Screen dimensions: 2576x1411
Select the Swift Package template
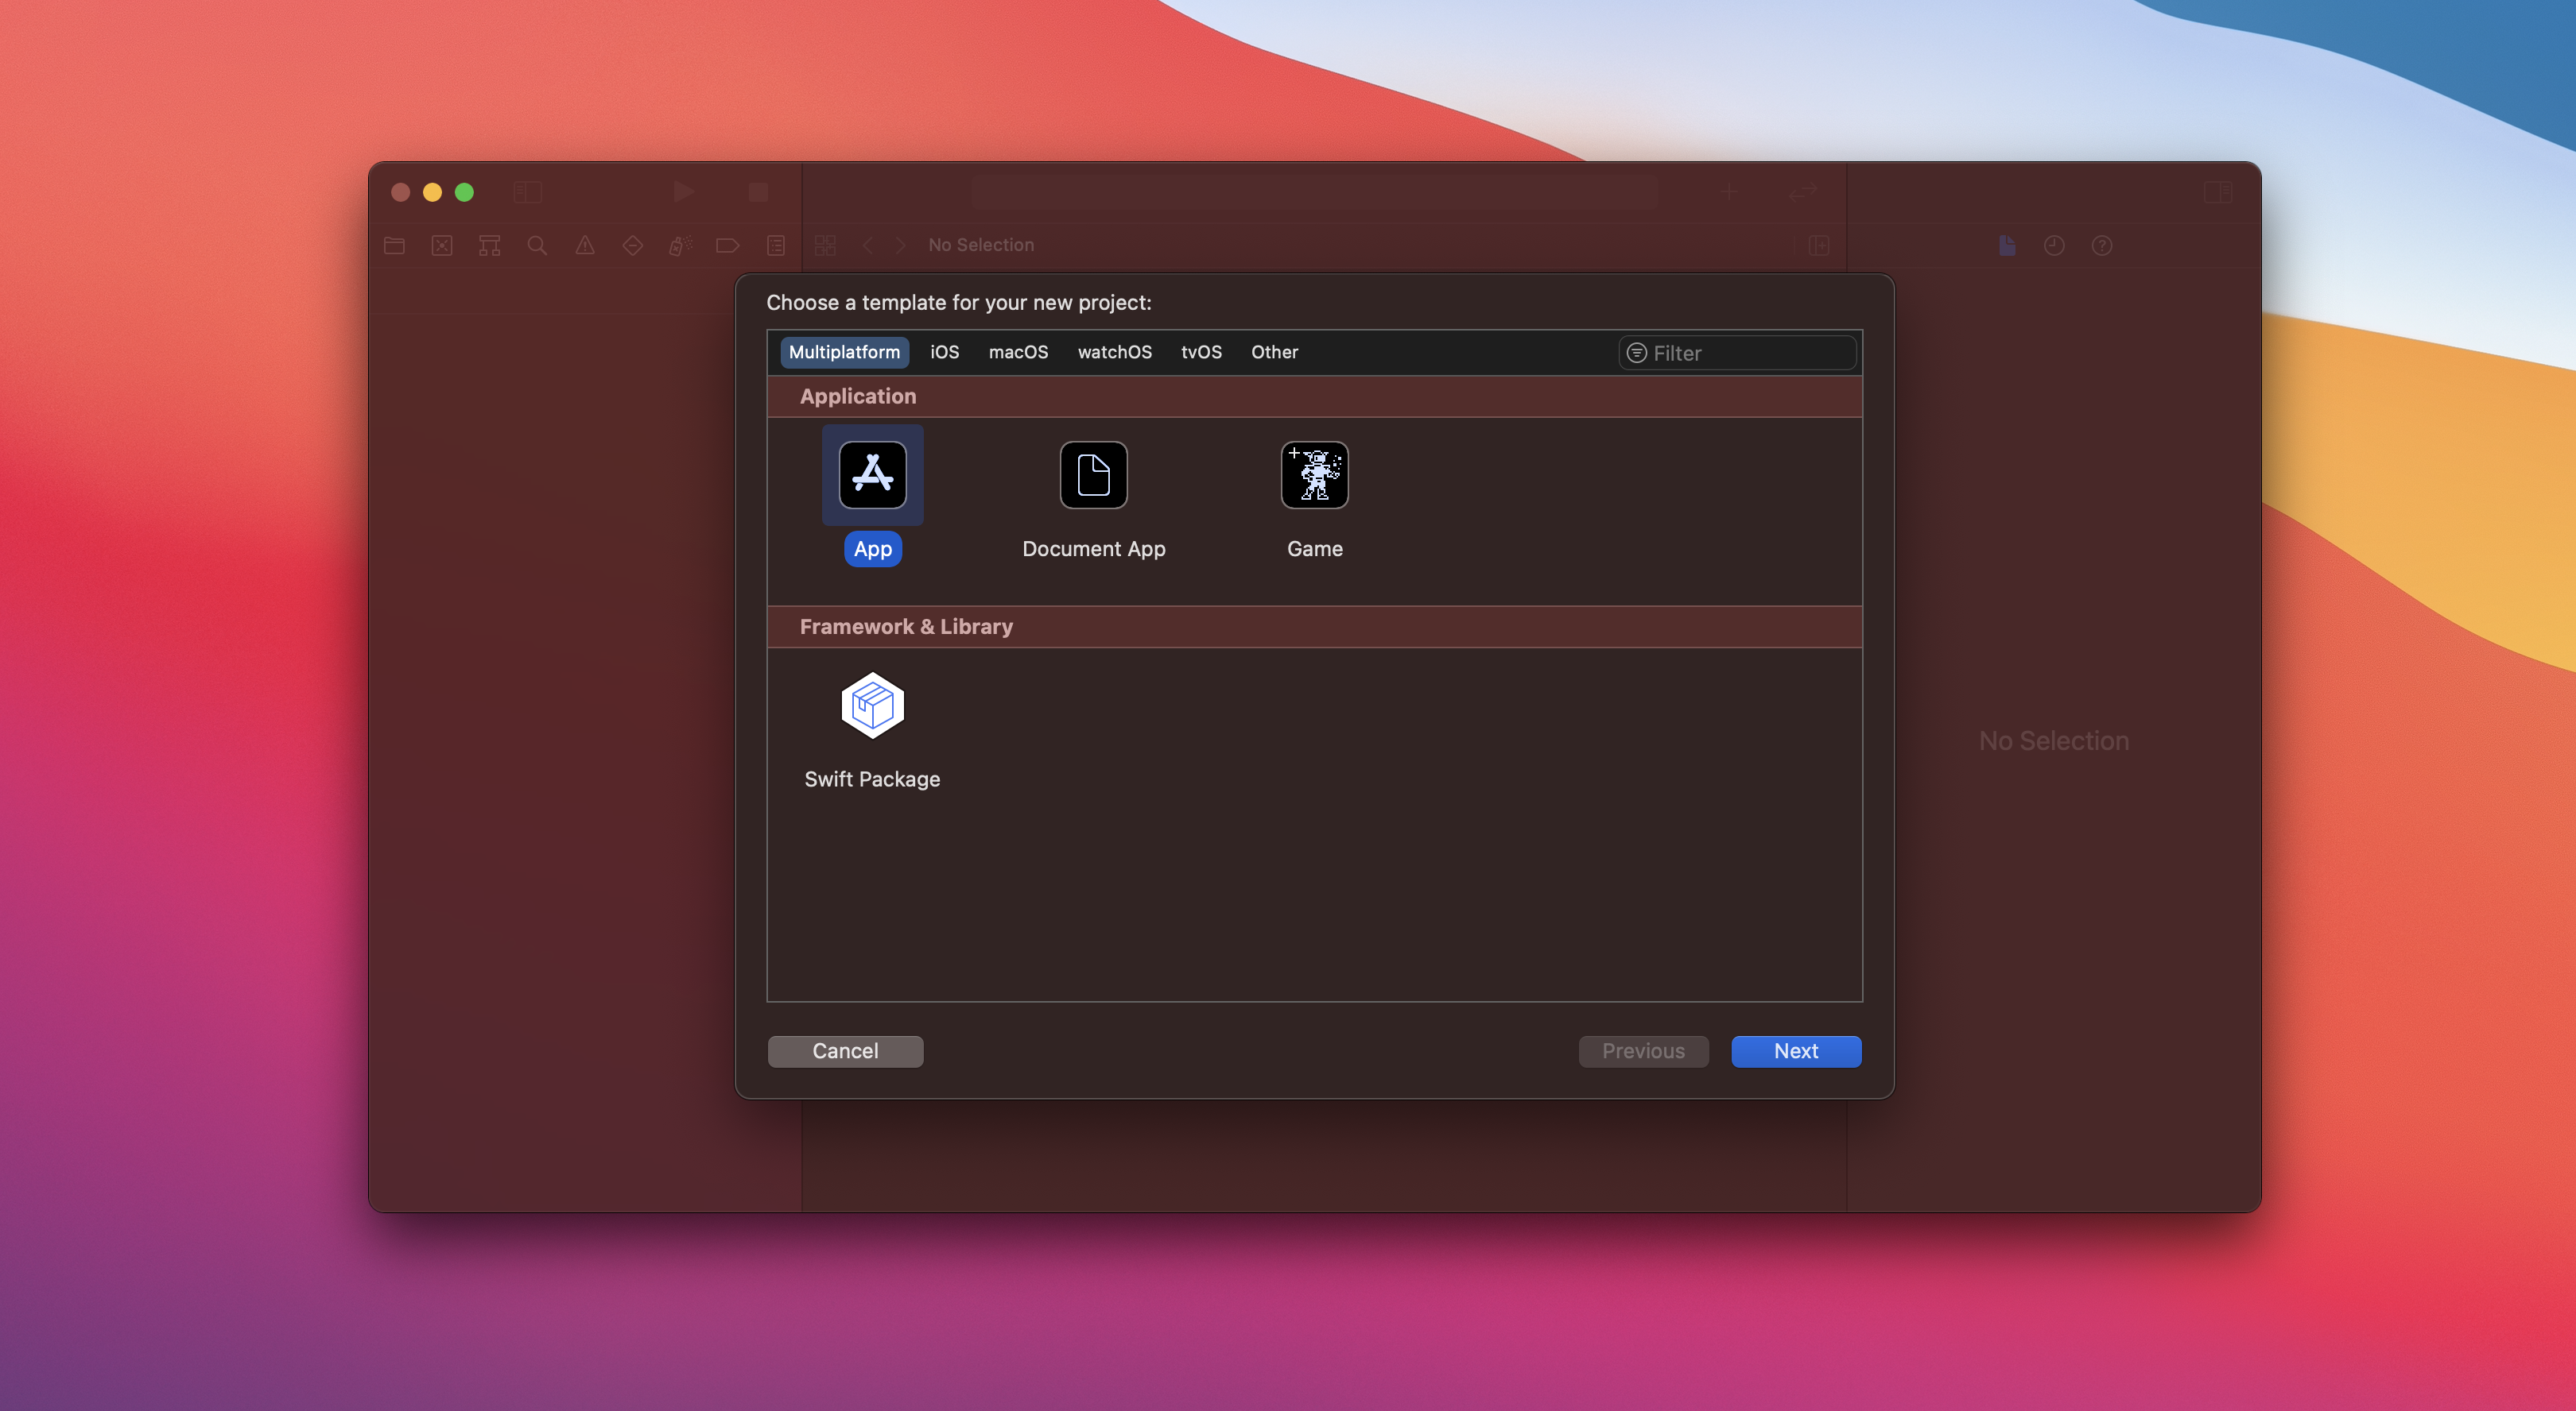tap(872, 706)
